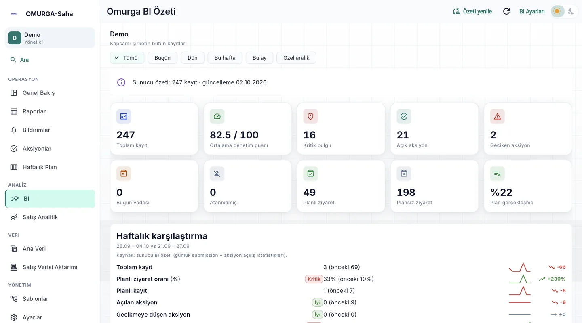Image resolution: width=582 pixels, height=323 pixels.
Task: Click the refresh circular arrow icon
Action: pyautogui.click(x=506, y=11)
